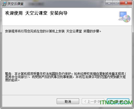The image size is (134, 109).
Task: Close the installer with the red X
Action: tap(126, 3)
